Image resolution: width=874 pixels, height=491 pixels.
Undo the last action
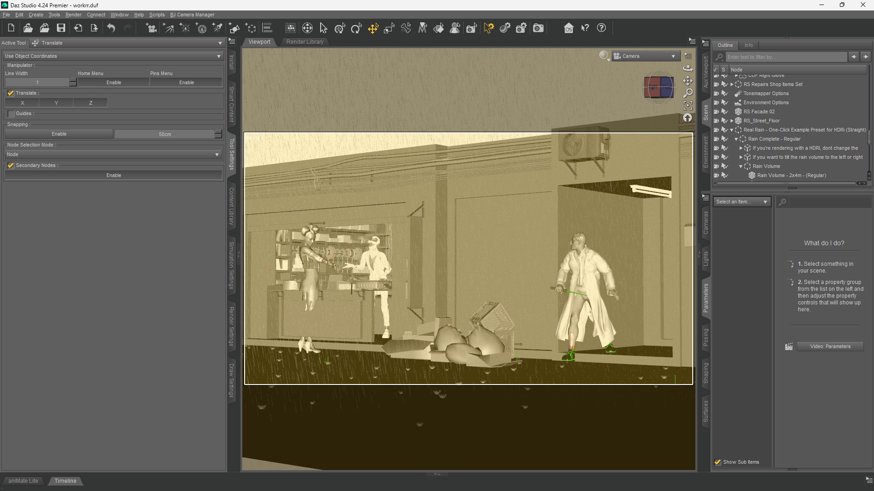click(x=111, y=28)
